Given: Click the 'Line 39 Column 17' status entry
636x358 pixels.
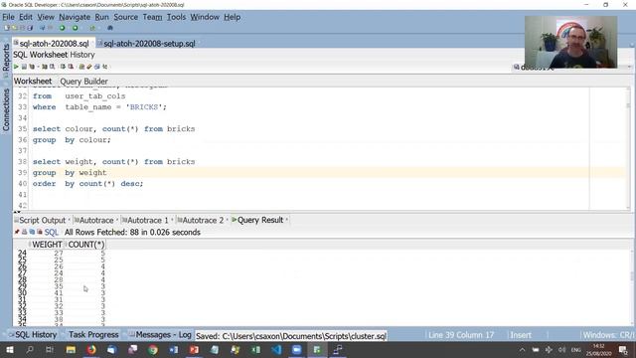Looking at the screenshot, I should (461, 335).
